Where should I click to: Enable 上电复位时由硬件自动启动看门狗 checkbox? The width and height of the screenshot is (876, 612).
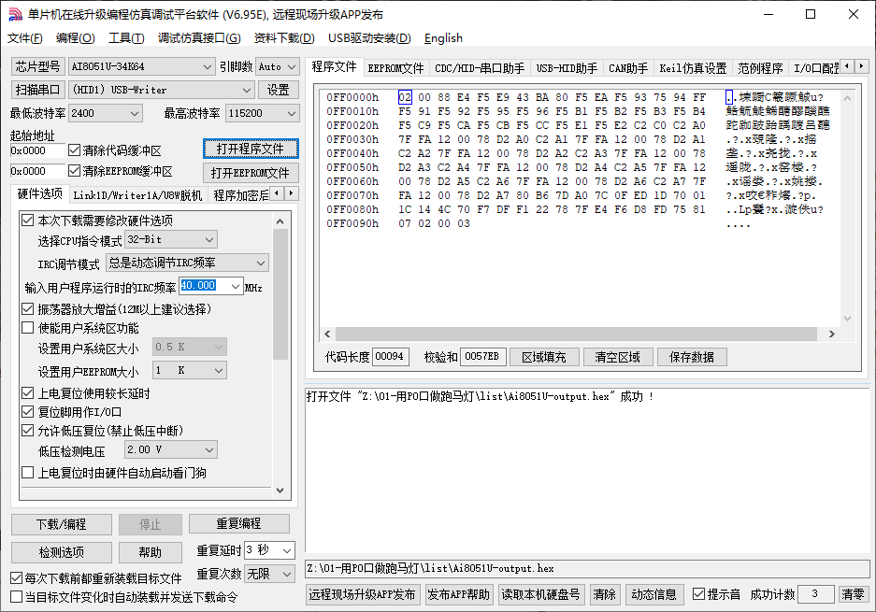tap(27, 473)
